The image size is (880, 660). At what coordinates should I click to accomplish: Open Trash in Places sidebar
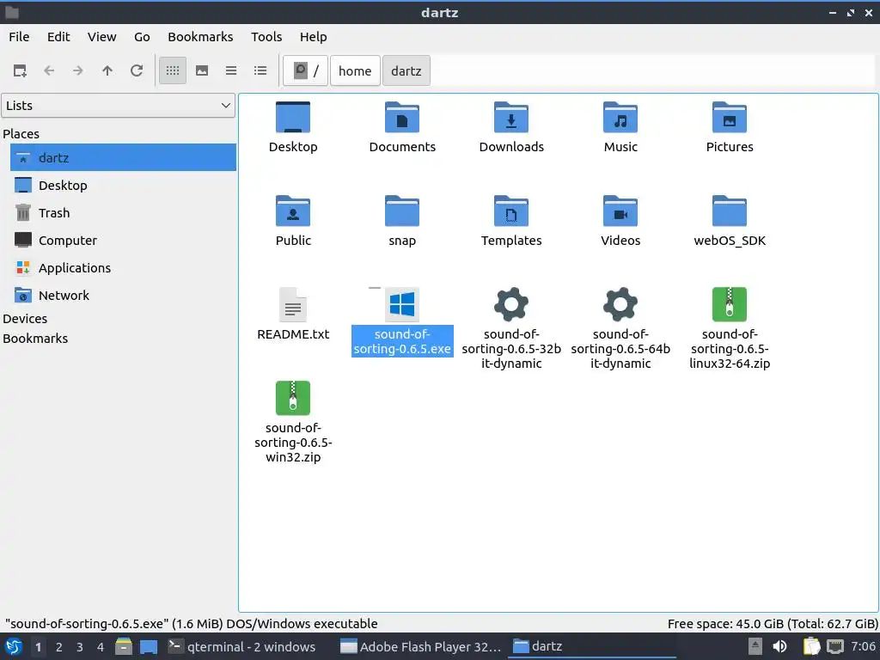(123, 213)
